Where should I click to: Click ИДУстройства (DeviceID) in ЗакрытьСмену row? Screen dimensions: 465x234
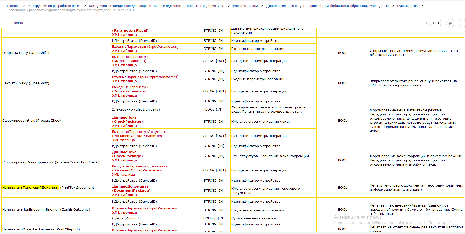pos(134,71)
